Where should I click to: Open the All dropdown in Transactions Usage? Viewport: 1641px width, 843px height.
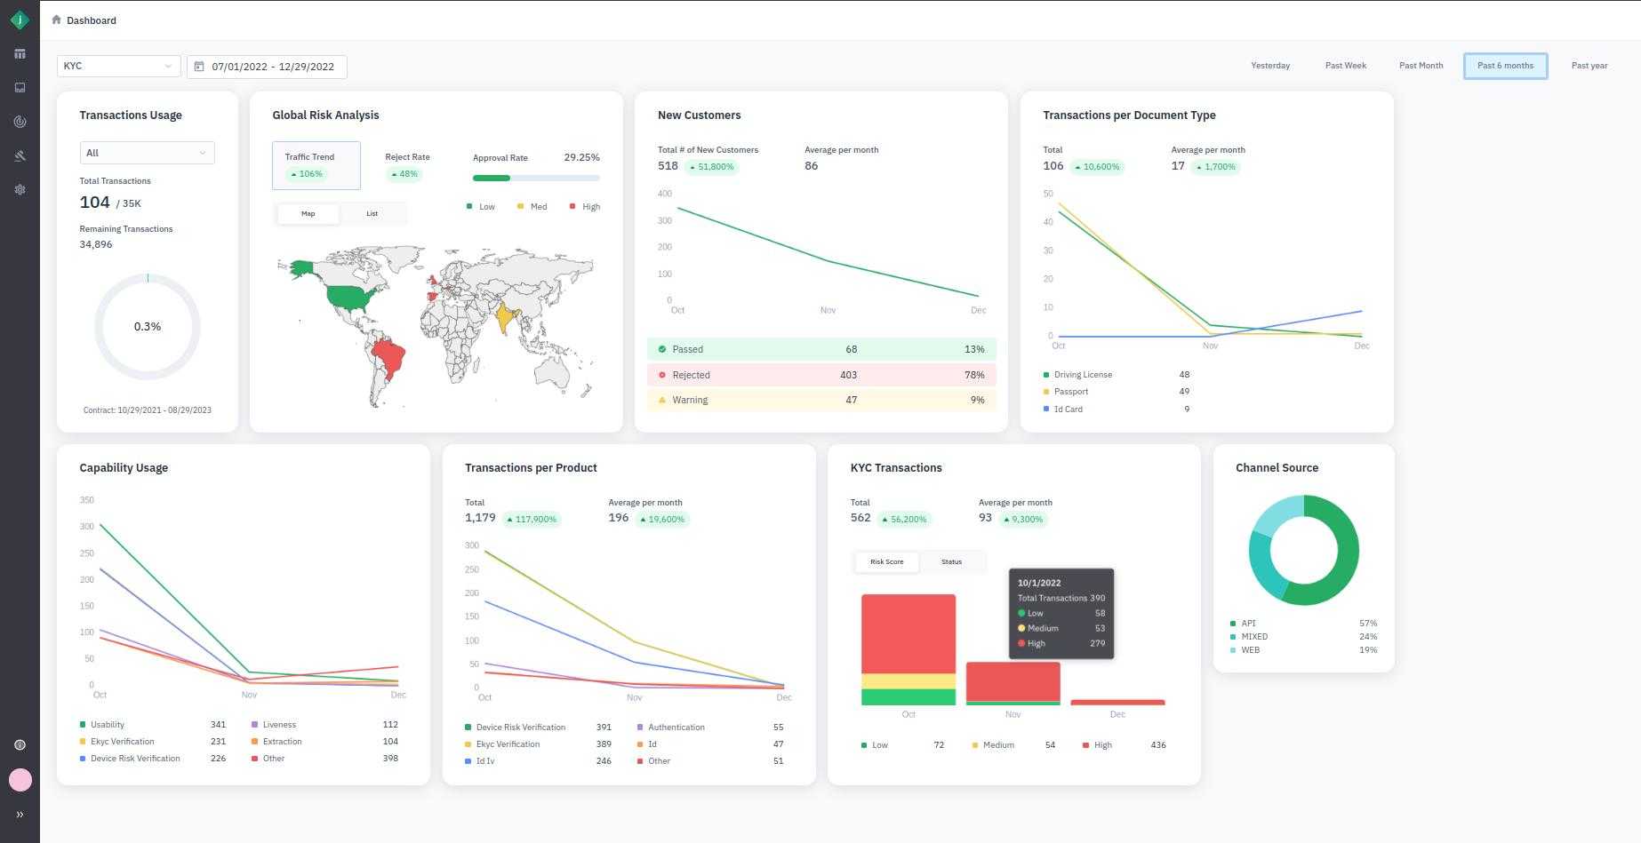coord(147,153)
